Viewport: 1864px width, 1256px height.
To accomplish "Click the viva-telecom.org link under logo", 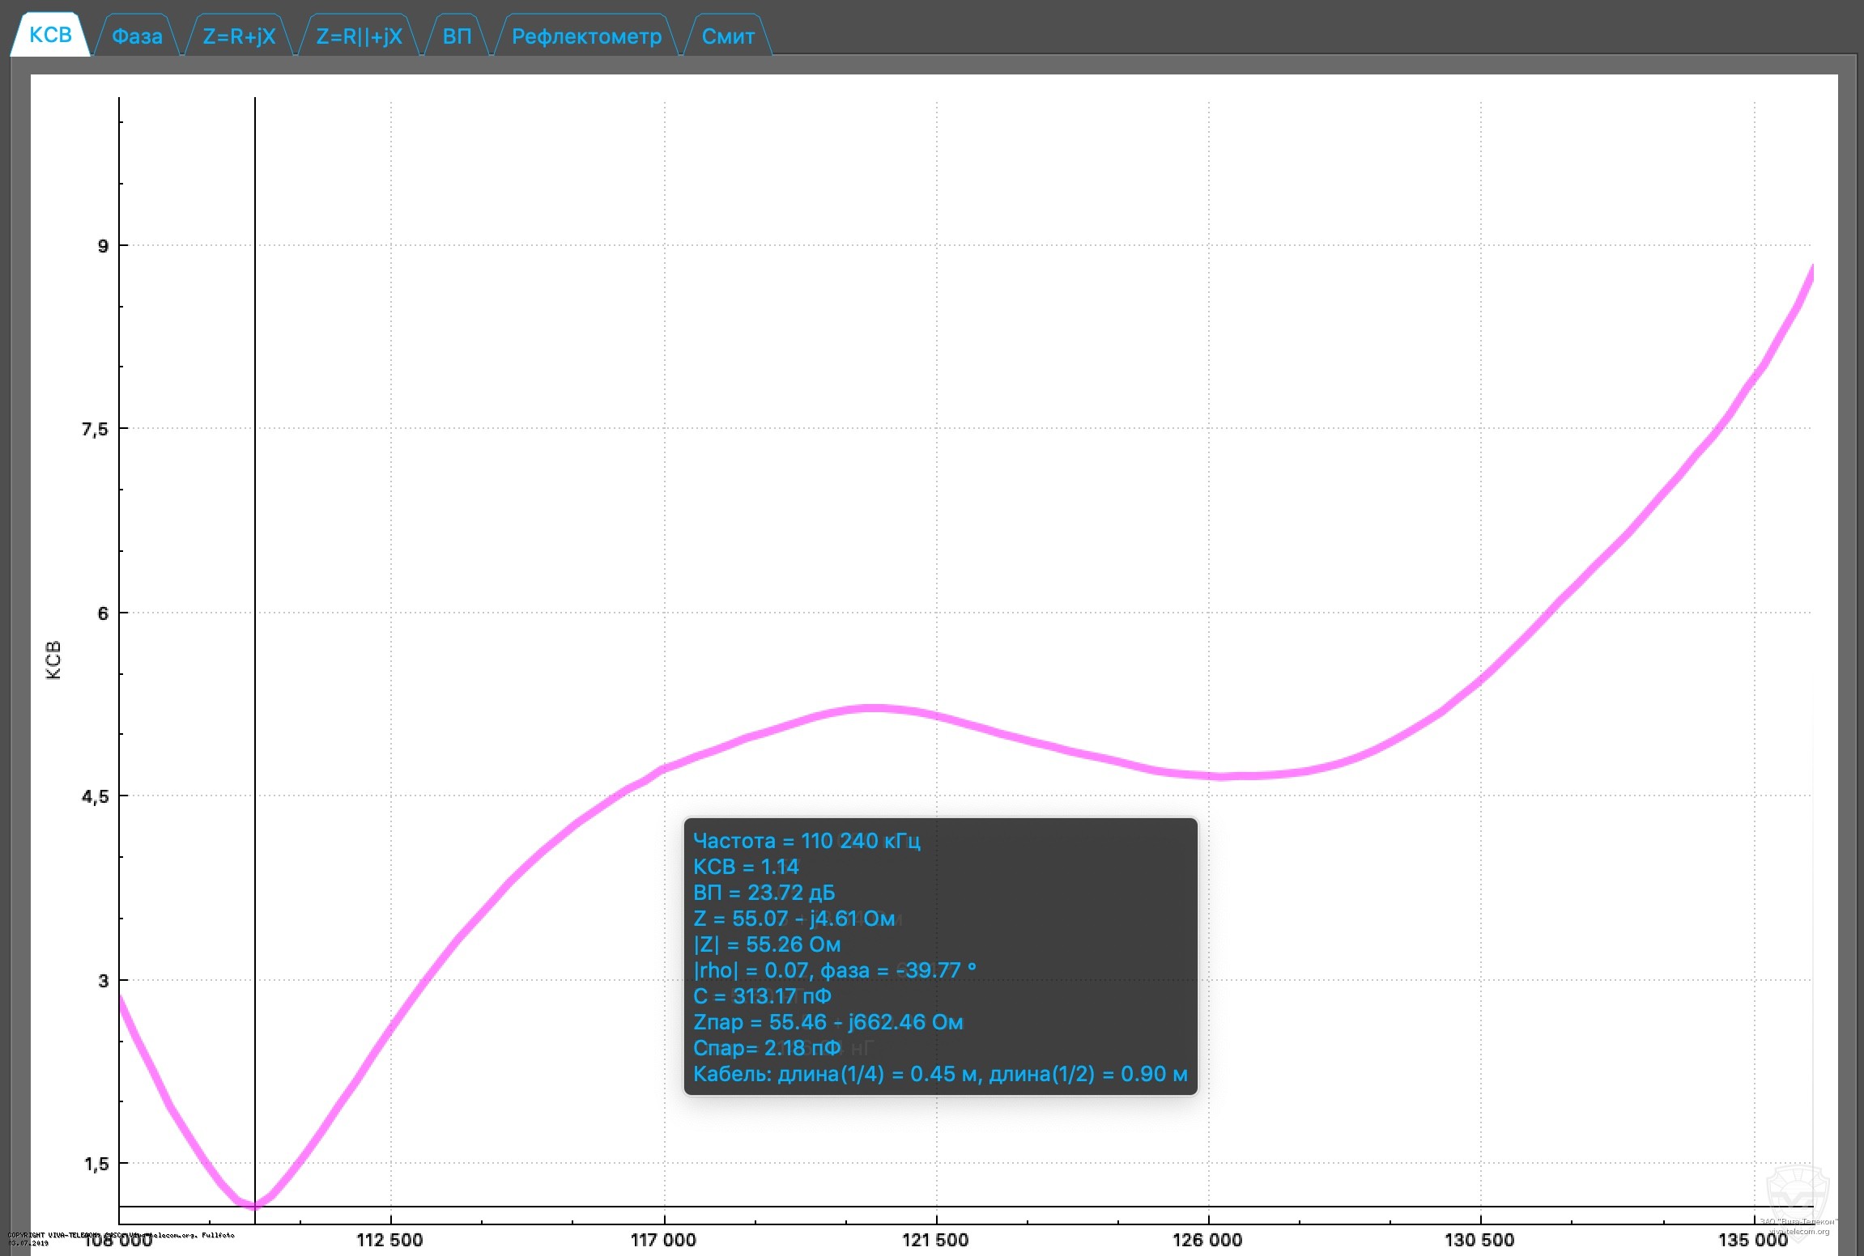I will [x=1798, y=1232].
